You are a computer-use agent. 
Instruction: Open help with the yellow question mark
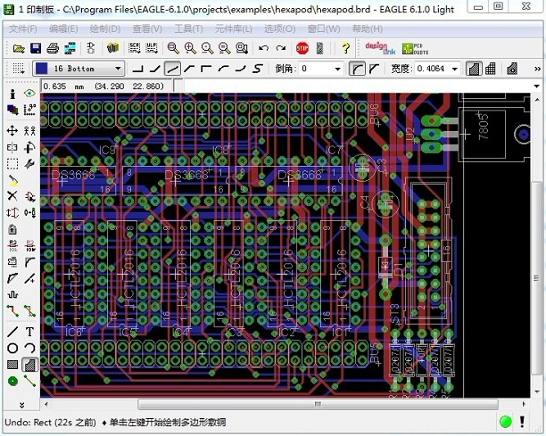[345, 48]
